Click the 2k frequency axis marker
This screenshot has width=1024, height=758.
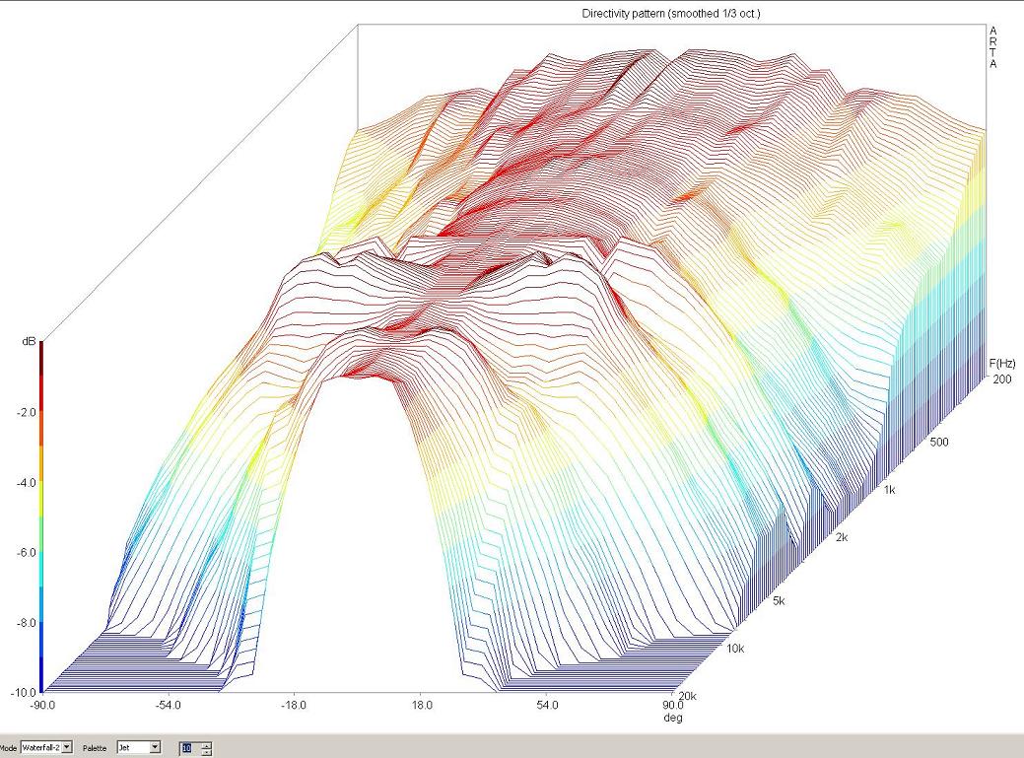coord(844,538)
